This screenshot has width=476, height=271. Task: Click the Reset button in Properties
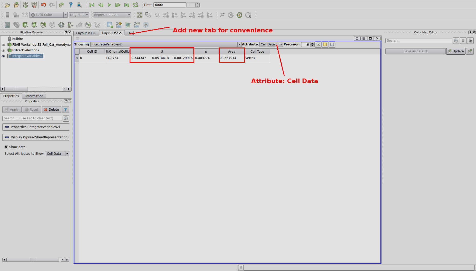coord(32,110)
